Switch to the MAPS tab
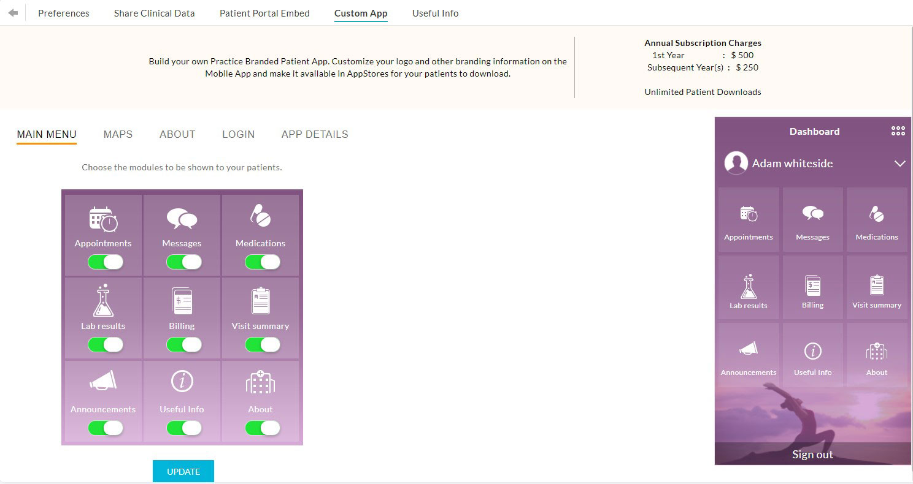 [x=118, y=134]
